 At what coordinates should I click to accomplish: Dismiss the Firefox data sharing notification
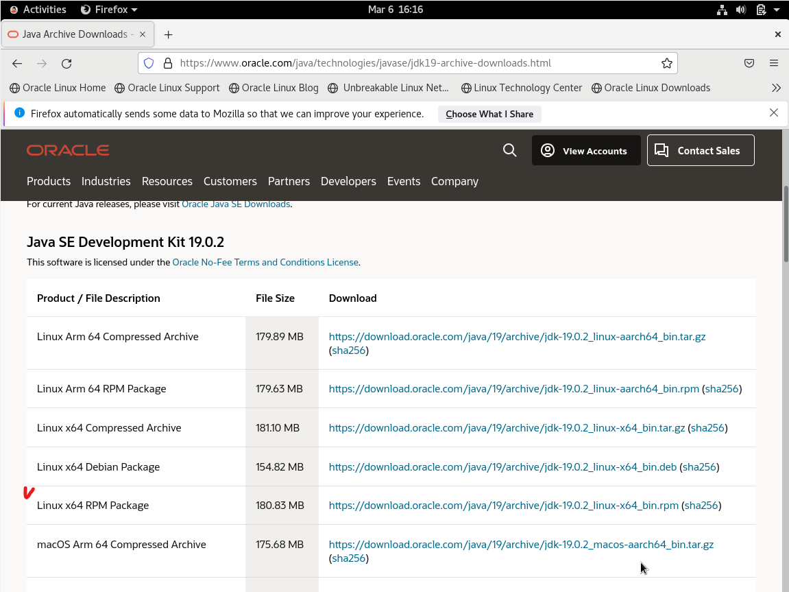click(x=774, y=113)
